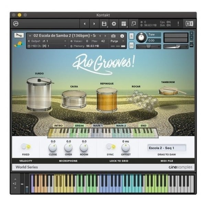Click the pan L-R slider

click(148, 47)
